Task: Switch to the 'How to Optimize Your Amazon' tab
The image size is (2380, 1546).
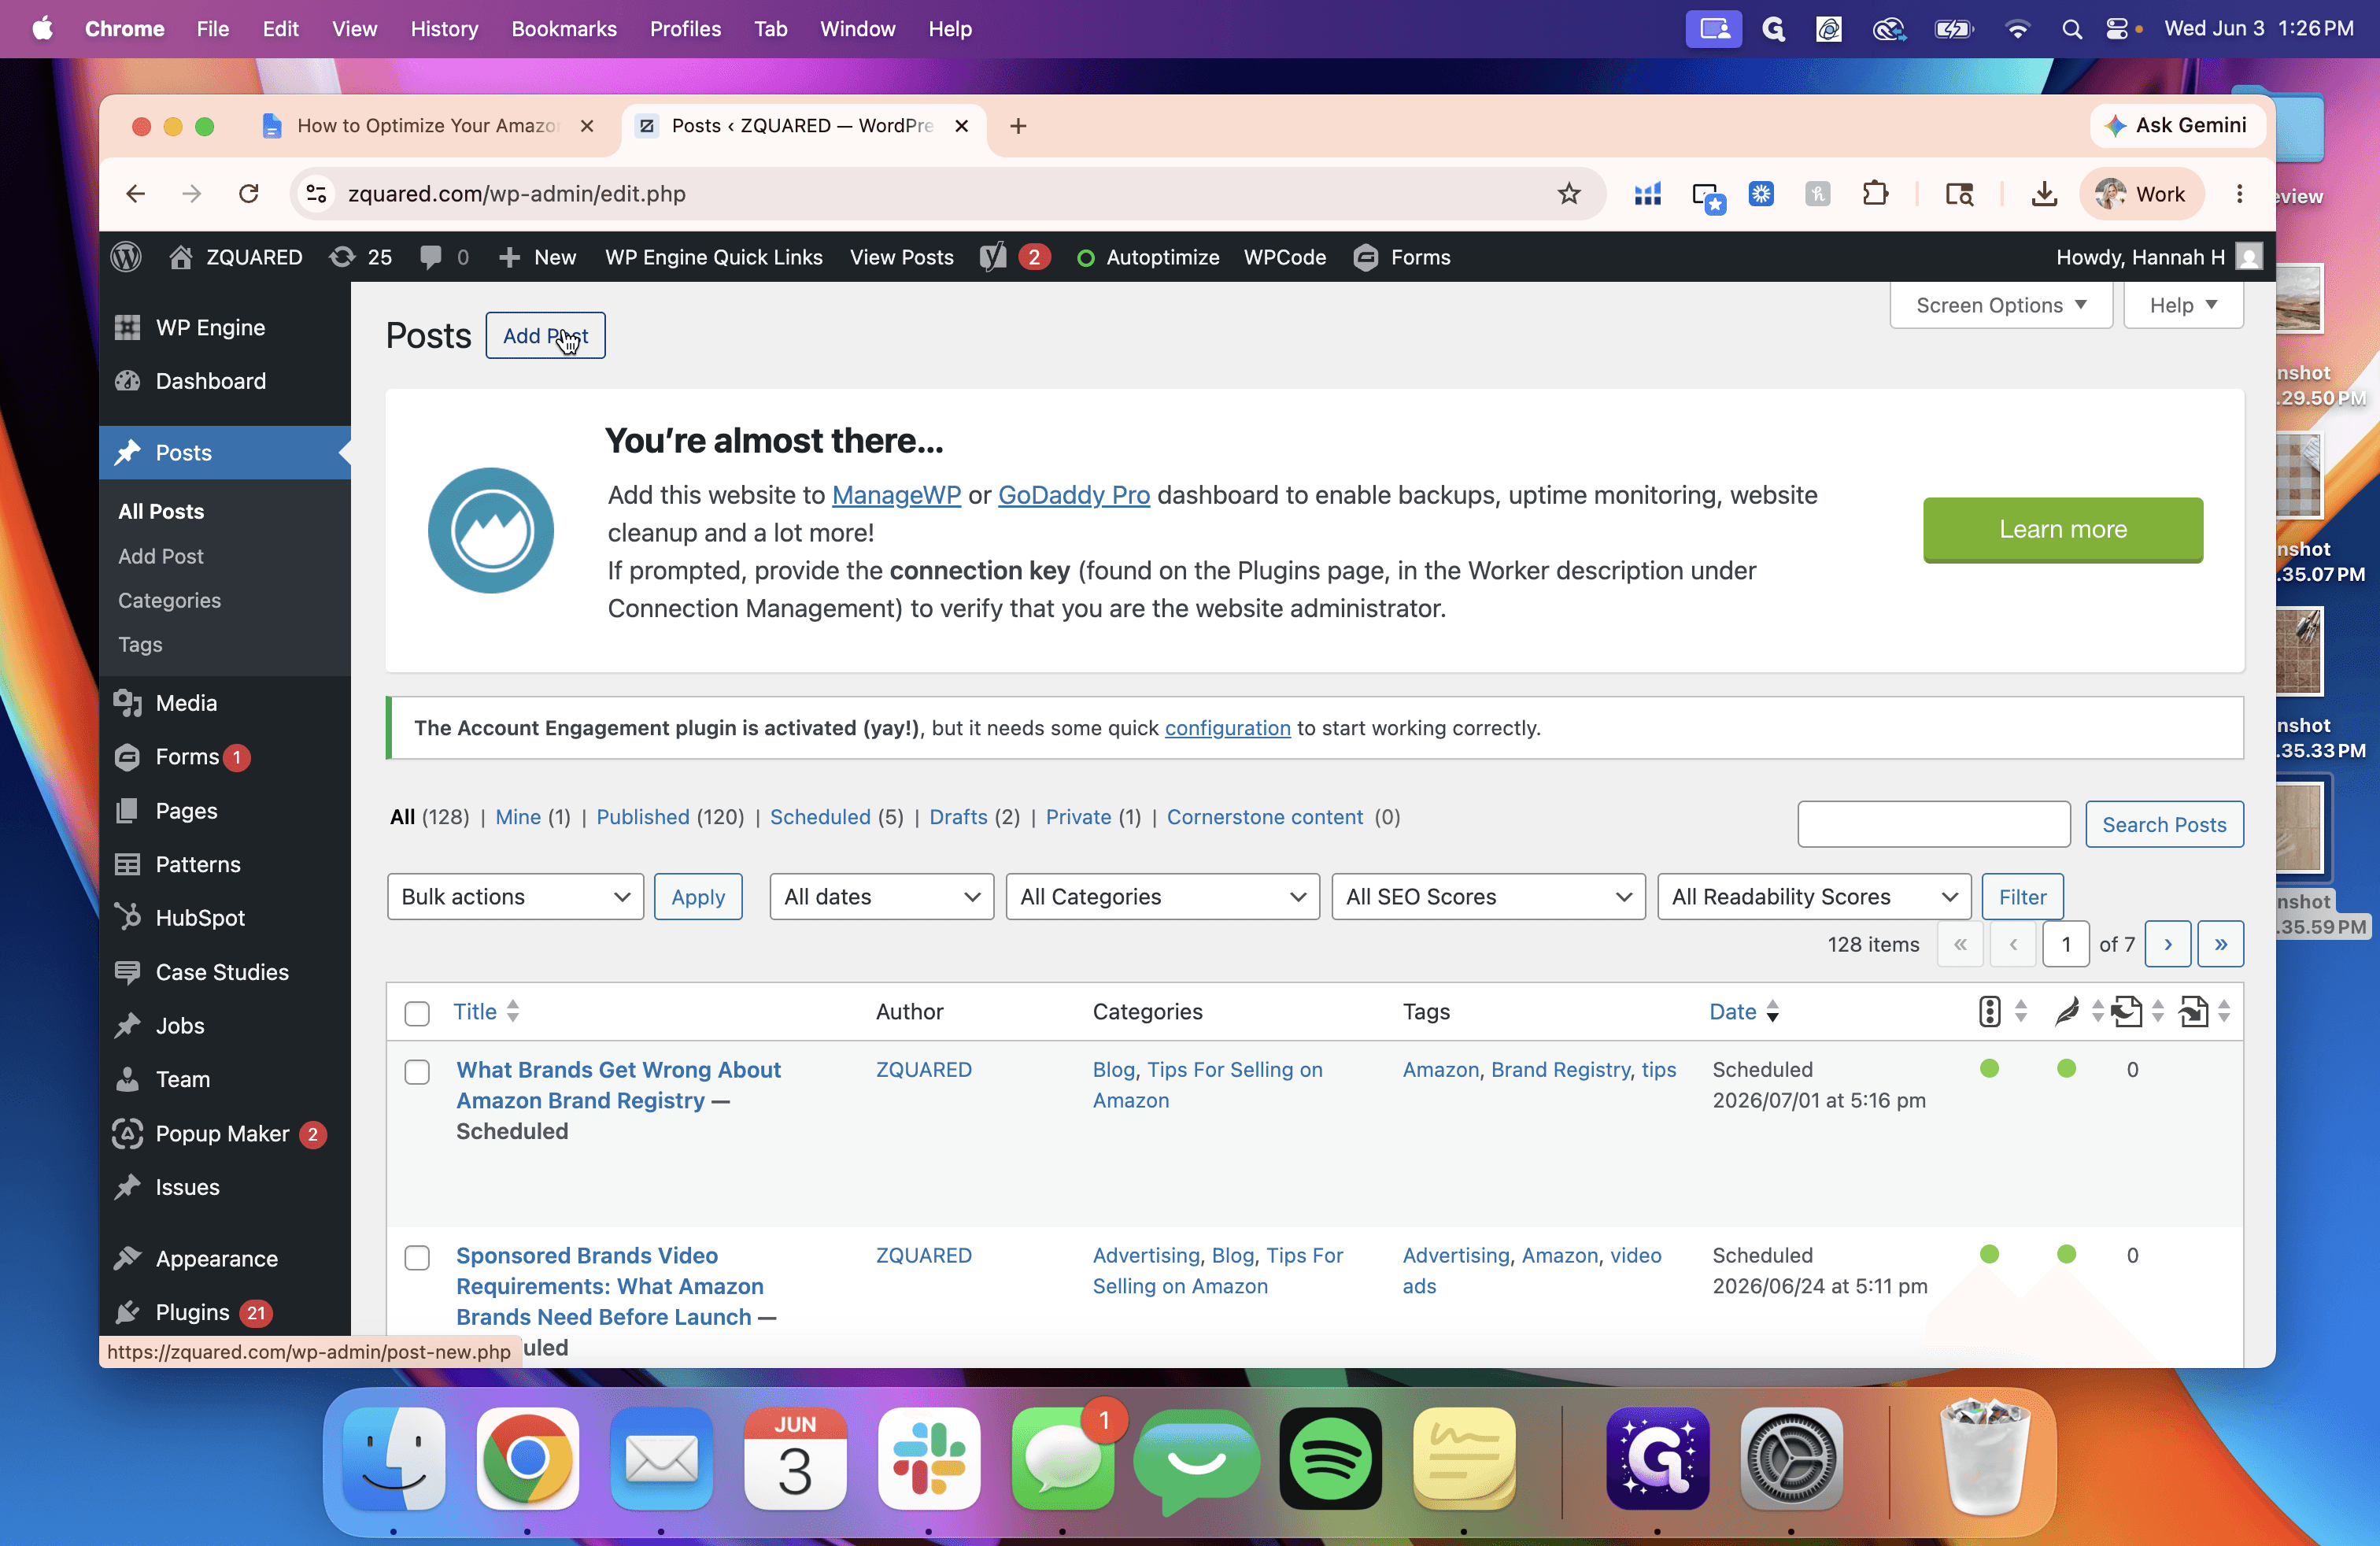Action: [x=427, y=125]
